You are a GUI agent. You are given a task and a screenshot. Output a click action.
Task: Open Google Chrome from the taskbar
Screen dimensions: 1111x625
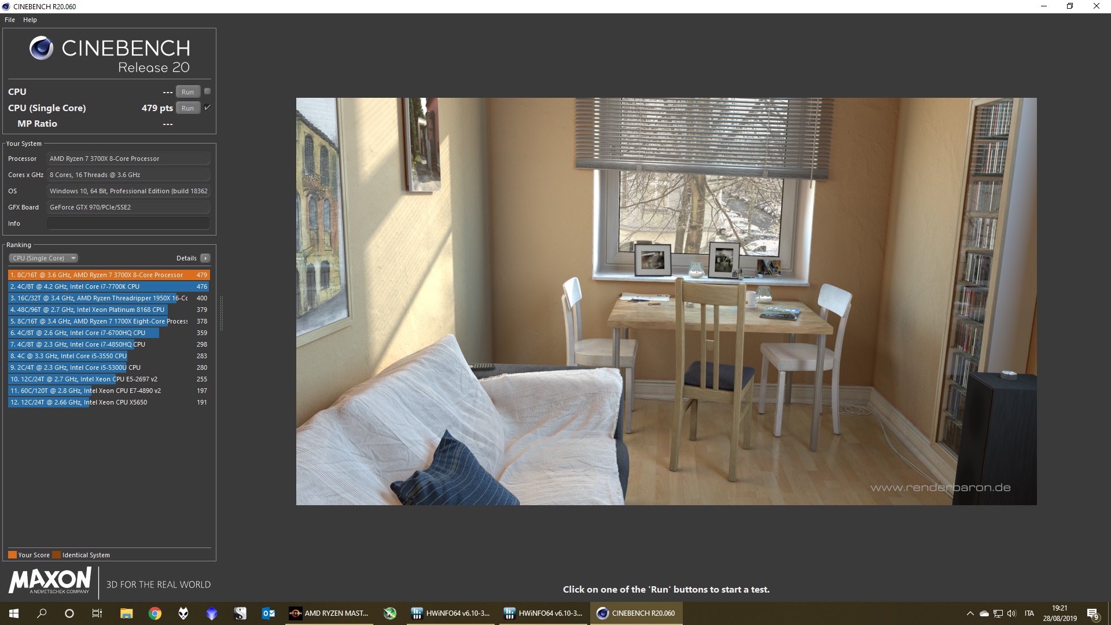tap(154, 613)
